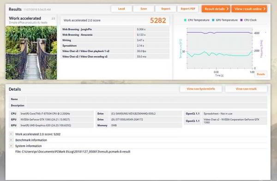Screen dimensions: 277x181
Task: Toggle the GPU Temperature legend swatch
Action: (213, 20)
